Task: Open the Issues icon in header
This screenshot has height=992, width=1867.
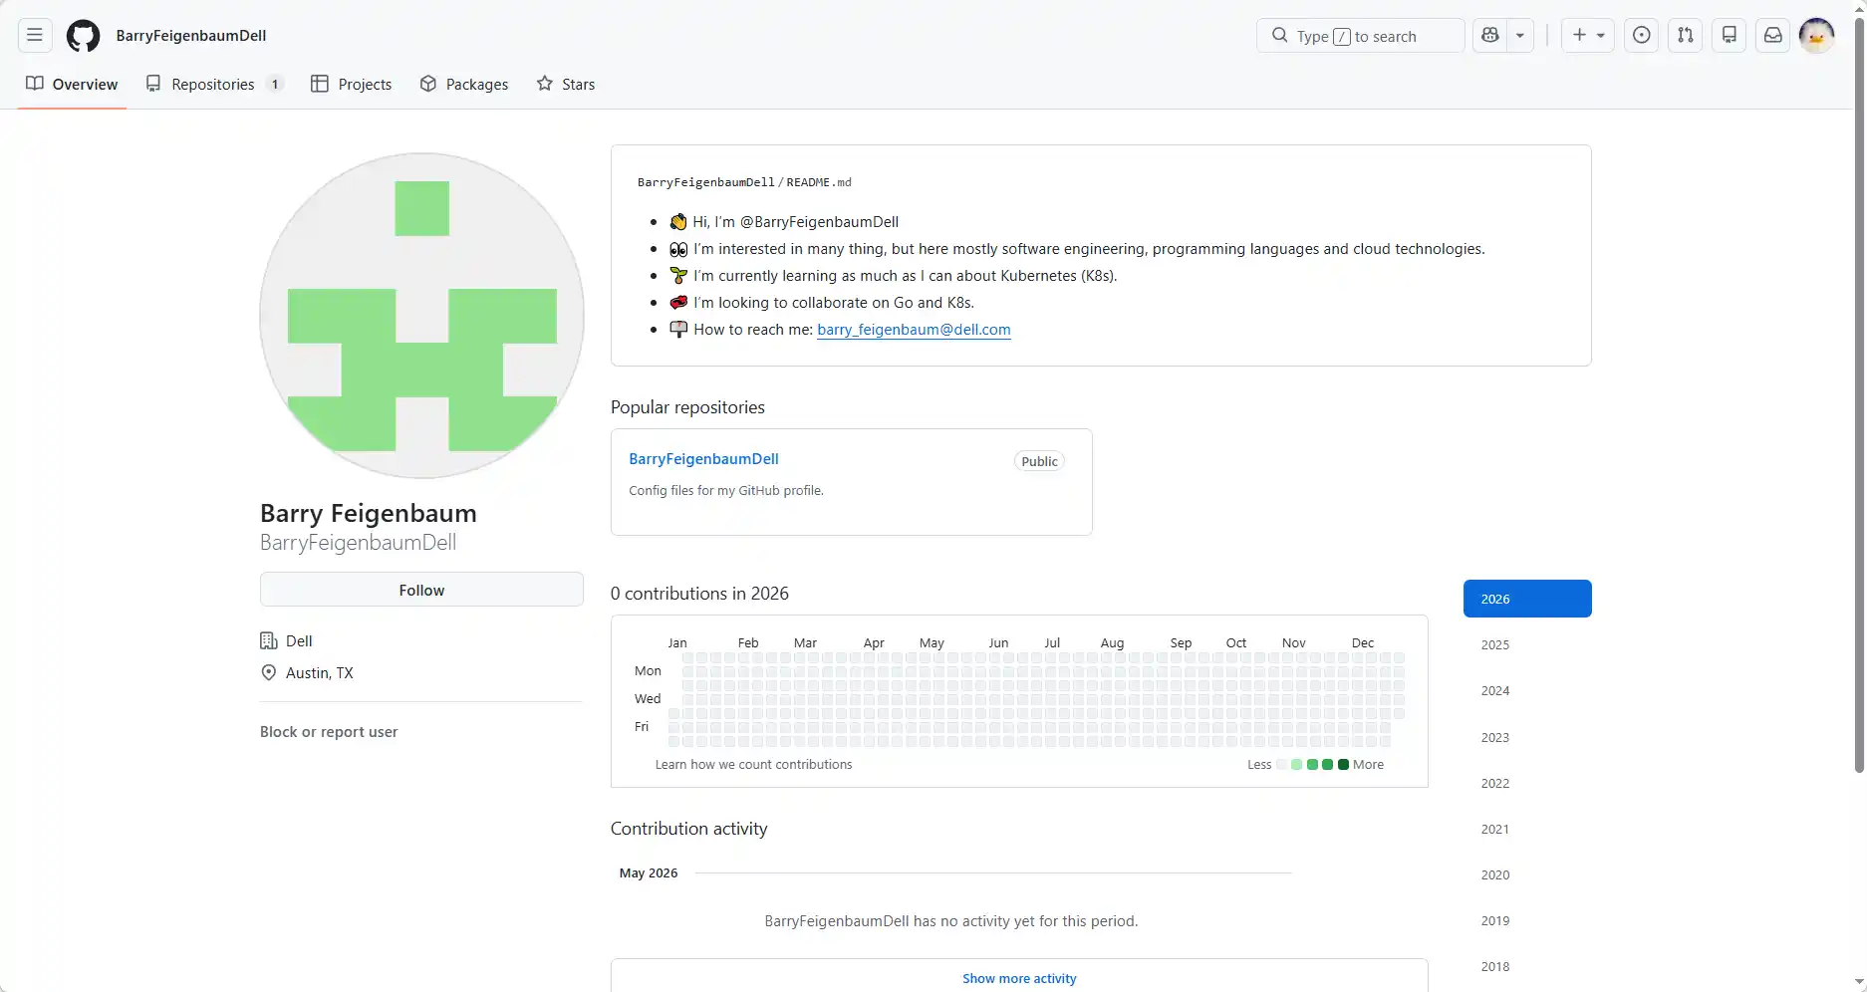Action: pos(1642,36)
